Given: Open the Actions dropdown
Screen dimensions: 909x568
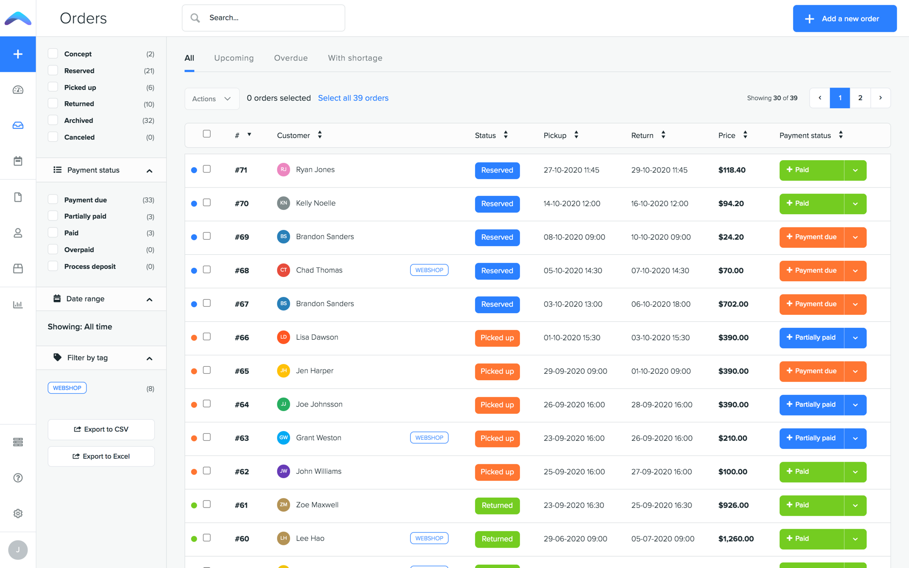Looking at the screenshot, I should click(x=212, y=98).
